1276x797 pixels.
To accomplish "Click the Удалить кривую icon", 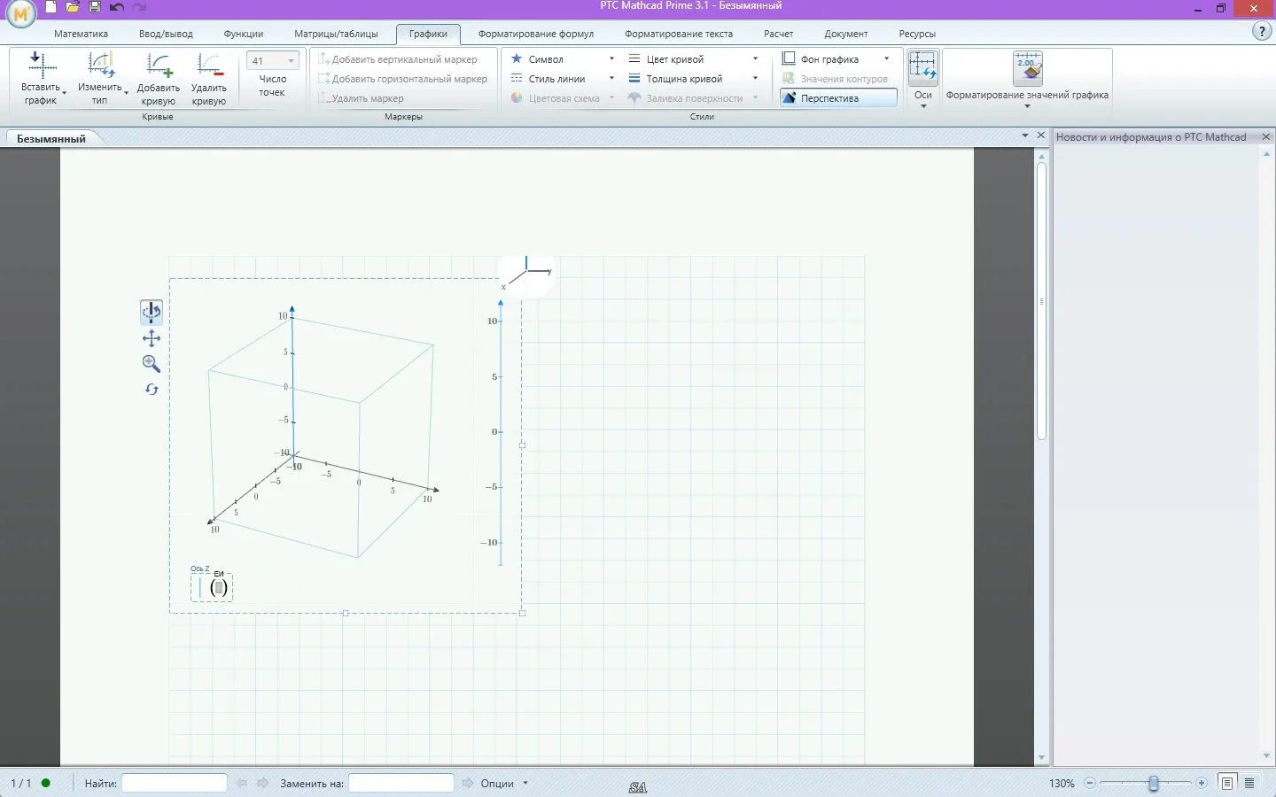I will (x=209, y=66).
